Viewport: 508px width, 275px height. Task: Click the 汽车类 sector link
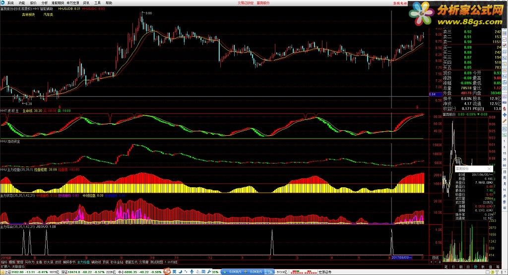(48, 14)
